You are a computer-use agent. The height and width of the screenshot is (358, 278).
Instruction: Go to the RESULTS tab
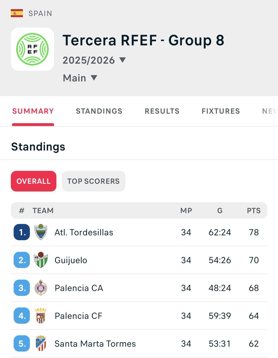point(162,111)
